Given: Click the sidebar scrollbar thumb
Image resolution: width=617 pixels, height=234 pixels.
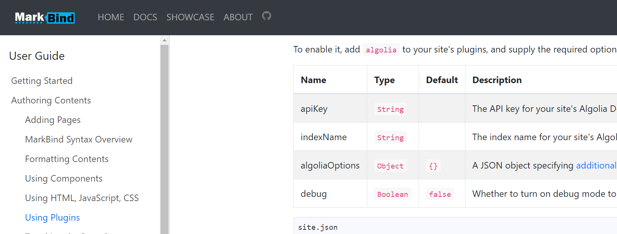Looking at the screenshot, I should [x=164, y=138].
